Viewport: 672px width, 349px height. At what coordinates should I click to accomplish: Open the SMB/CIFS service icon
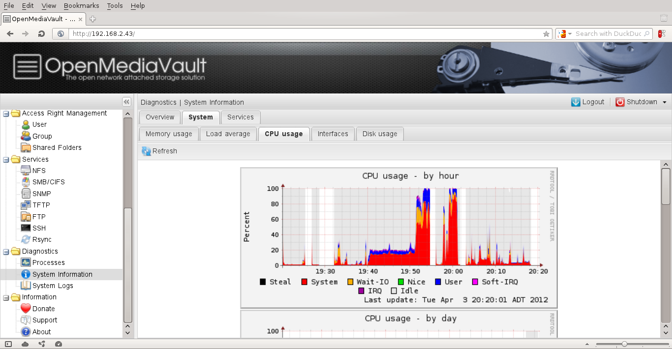point(26,182)
